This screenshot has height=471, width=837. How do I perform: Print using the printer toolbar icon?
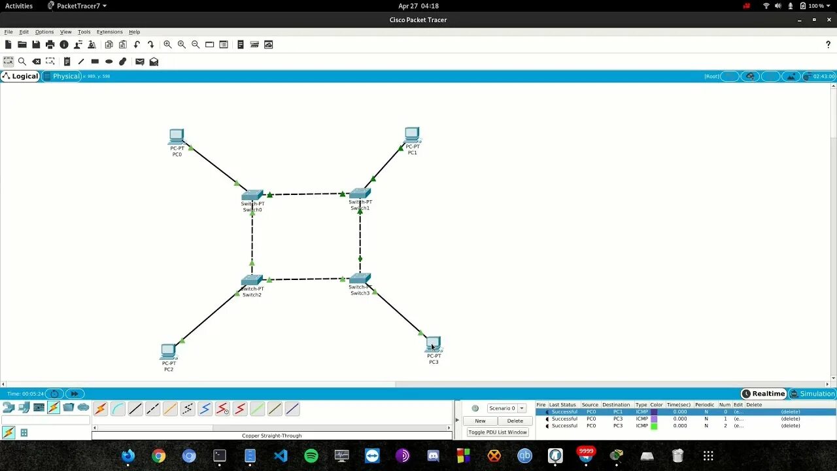point(50,44)
